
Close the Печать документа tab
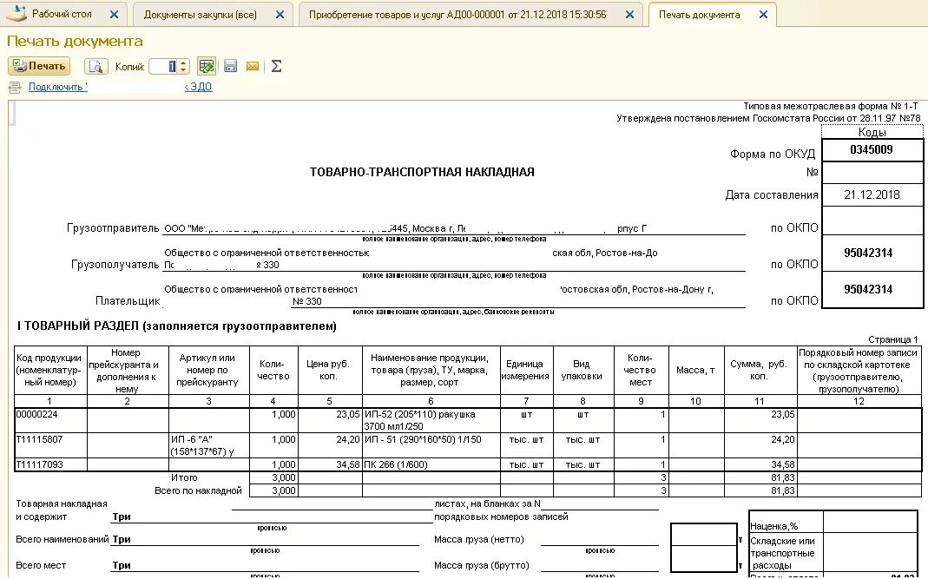(x=763, y=15)
